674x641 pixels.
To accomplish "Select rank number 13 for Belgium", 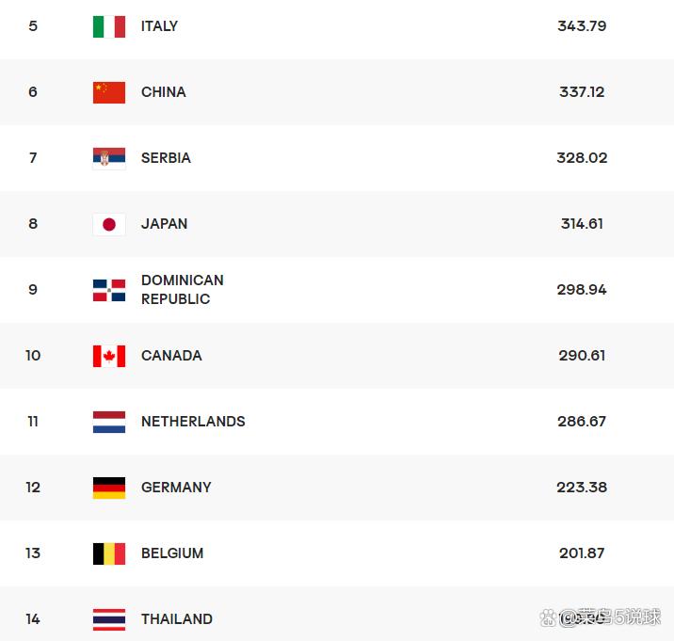I will tap(33, 553).
